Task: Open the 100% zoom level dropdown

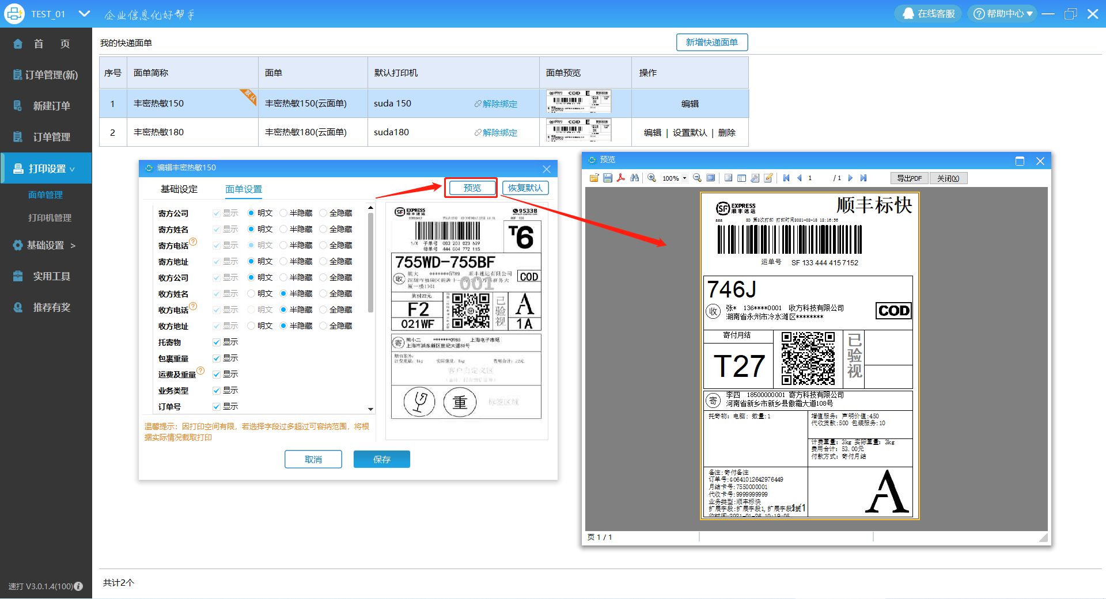Action: (684, 178)
